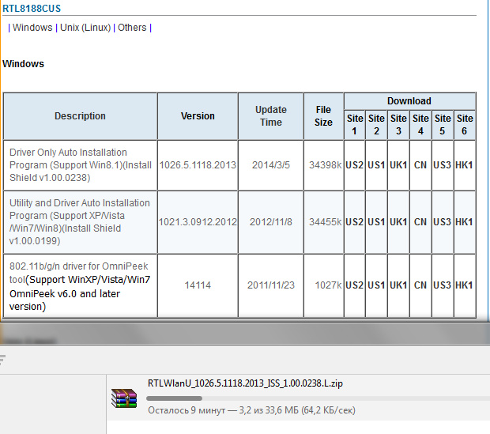Download Driver Only 34398k from CN
The image size is (490, 434).
coord(420,164)
